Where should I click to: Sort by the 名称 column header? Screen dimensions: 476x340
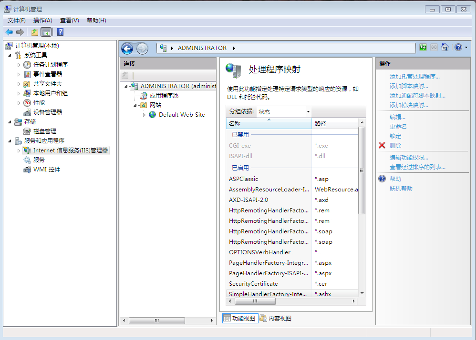(x=269, y=124)
